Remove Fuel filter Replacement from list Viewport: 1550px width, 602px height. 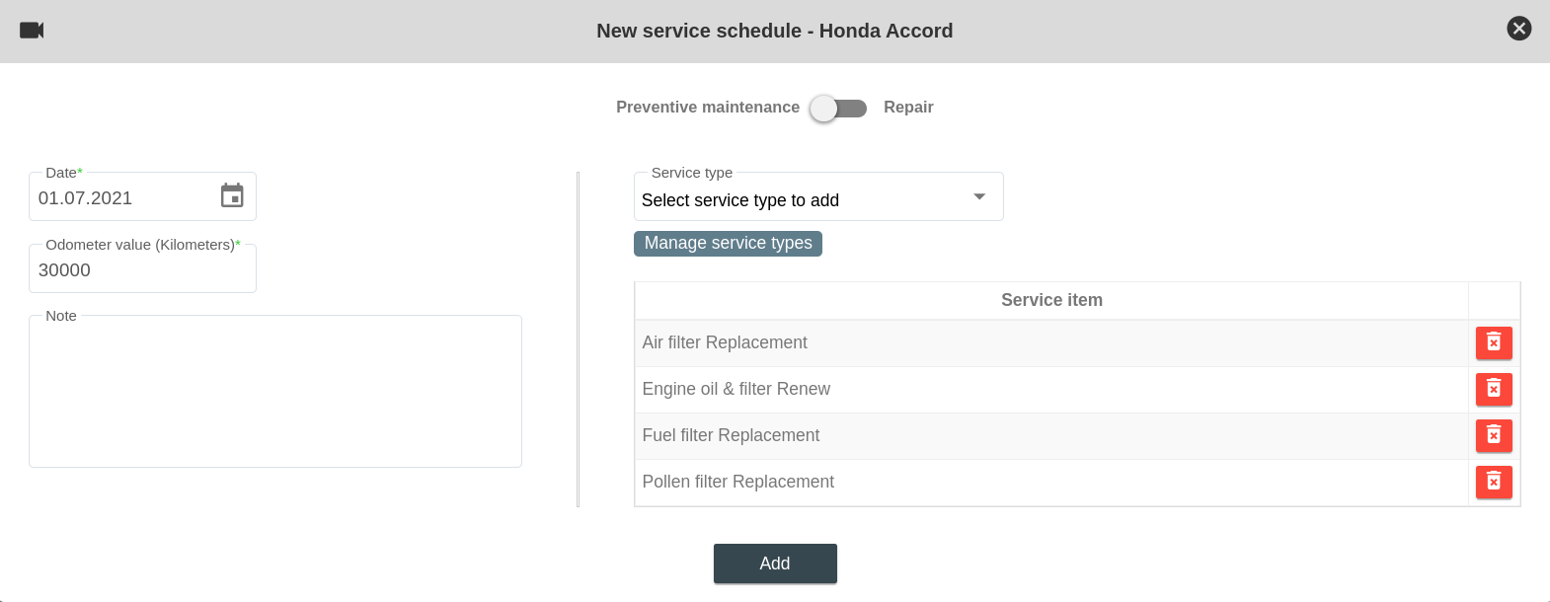click(1493, 435)
